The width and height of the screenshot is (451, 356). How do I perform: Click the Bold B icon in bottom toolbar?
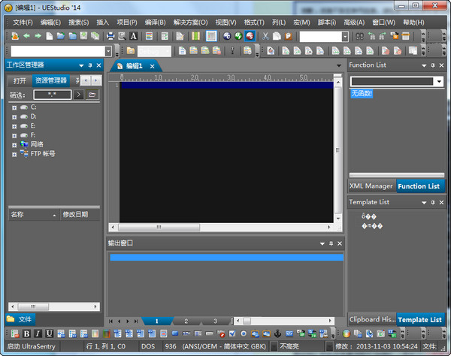click(x=27, y=333)
